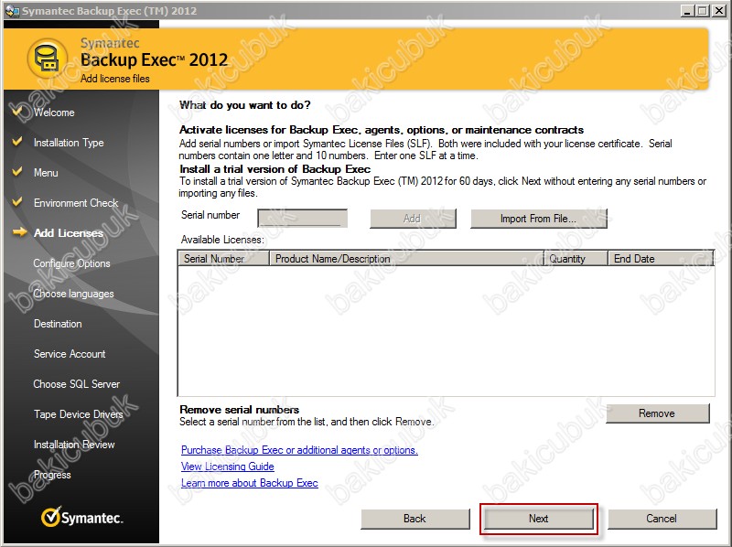Select the Configure Options step
The height and width of the screenshot is (547, 732).
click(x=72, y=263)
